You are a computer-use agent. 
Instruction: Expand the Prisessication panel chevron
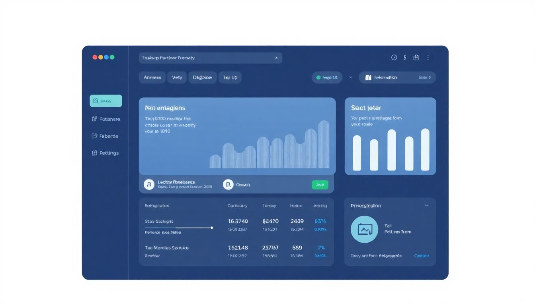click(x=427, y=206)
